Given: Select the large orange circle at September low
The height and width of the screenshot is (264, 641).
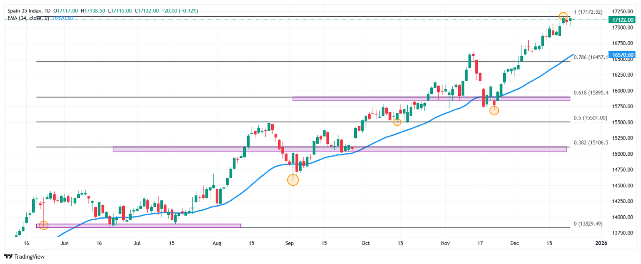Looking at the screenshot, I should point(293,180).
